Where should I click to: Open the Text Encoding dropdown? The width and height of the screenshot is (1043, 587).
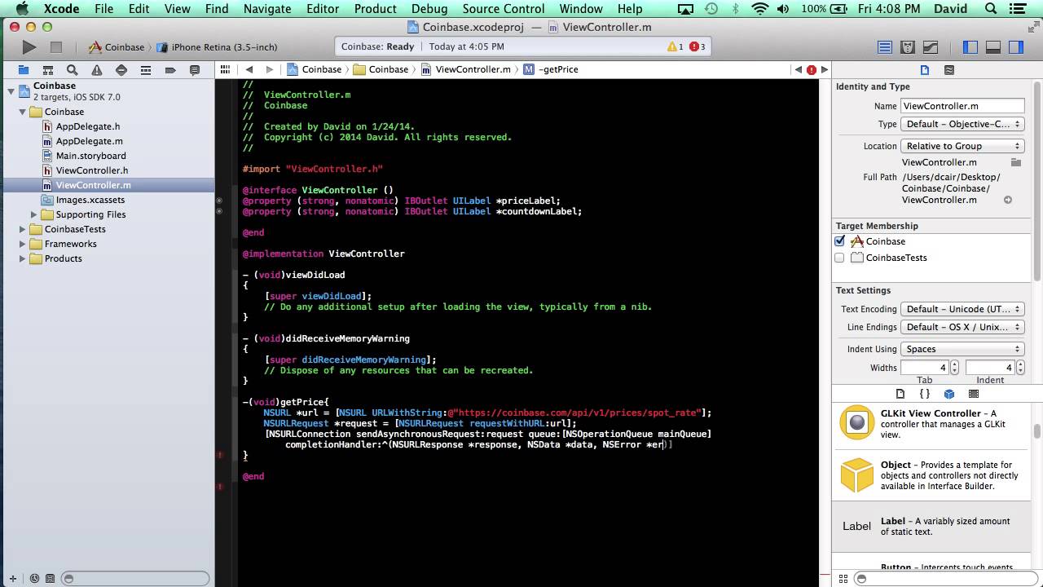point(962,309)
